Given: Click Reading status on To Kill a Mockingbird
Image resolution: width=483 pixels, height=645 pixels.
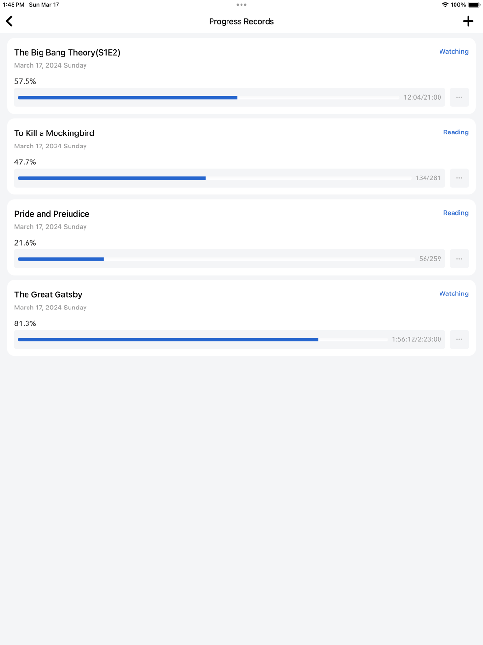Looking at the screenshot, I should pyautogui.click(x=455, y=132).
